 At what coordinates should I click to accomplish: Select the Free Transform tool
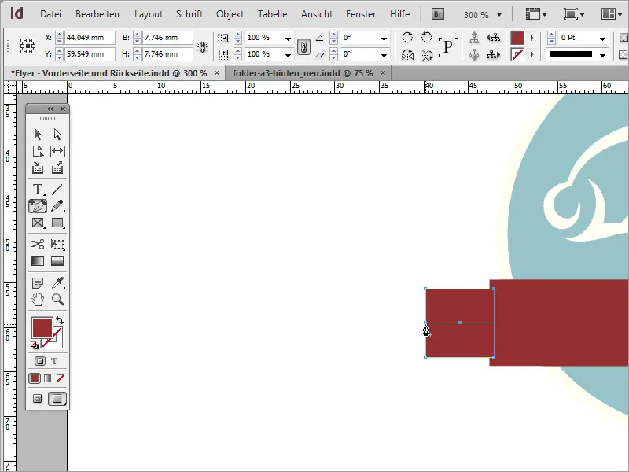point(57,244)
